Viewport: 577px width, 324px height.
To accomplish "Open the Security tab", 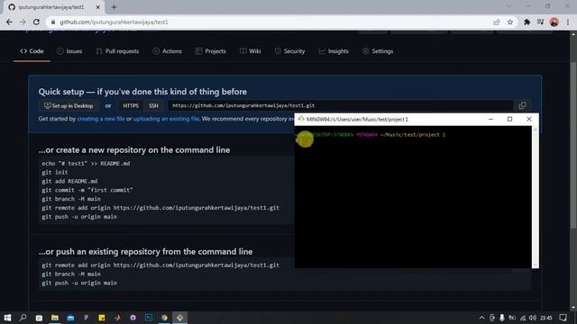I will pyautogui.click(x=289, y=51).
